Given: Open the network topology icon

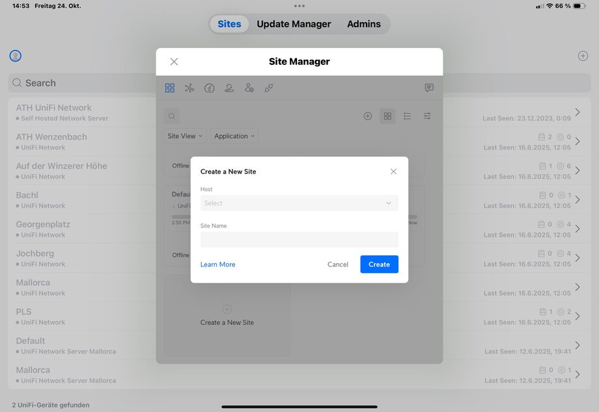Looking at the screenshot, I should [189, 88].
